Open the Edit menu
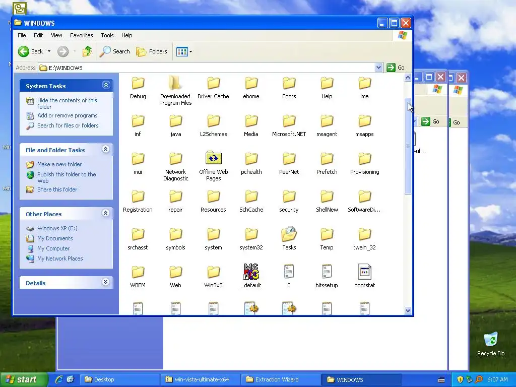Viewport: 516px width, 387px height. point(38,35)
